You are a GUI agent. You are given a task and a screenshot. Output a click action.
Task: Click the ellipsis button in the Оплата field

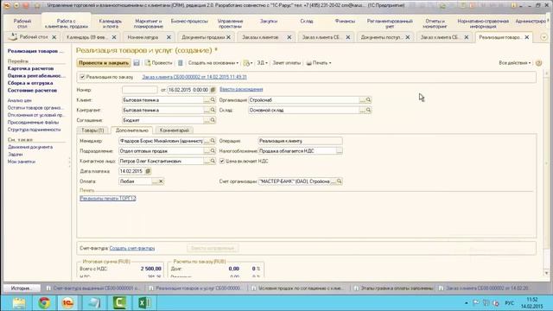point(155,181)
